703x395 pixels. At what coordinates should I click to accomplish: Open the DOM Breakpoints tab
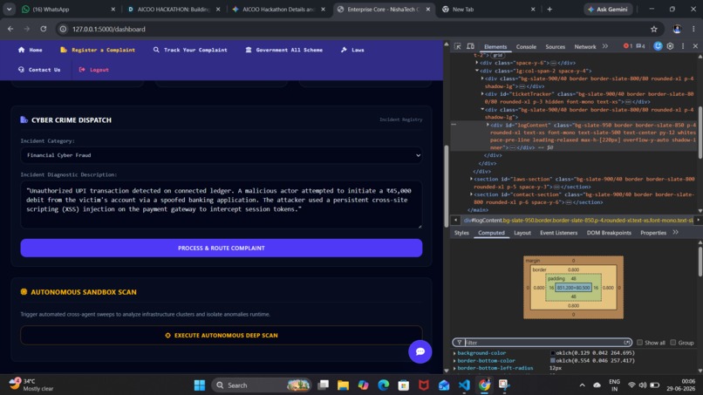609,233
